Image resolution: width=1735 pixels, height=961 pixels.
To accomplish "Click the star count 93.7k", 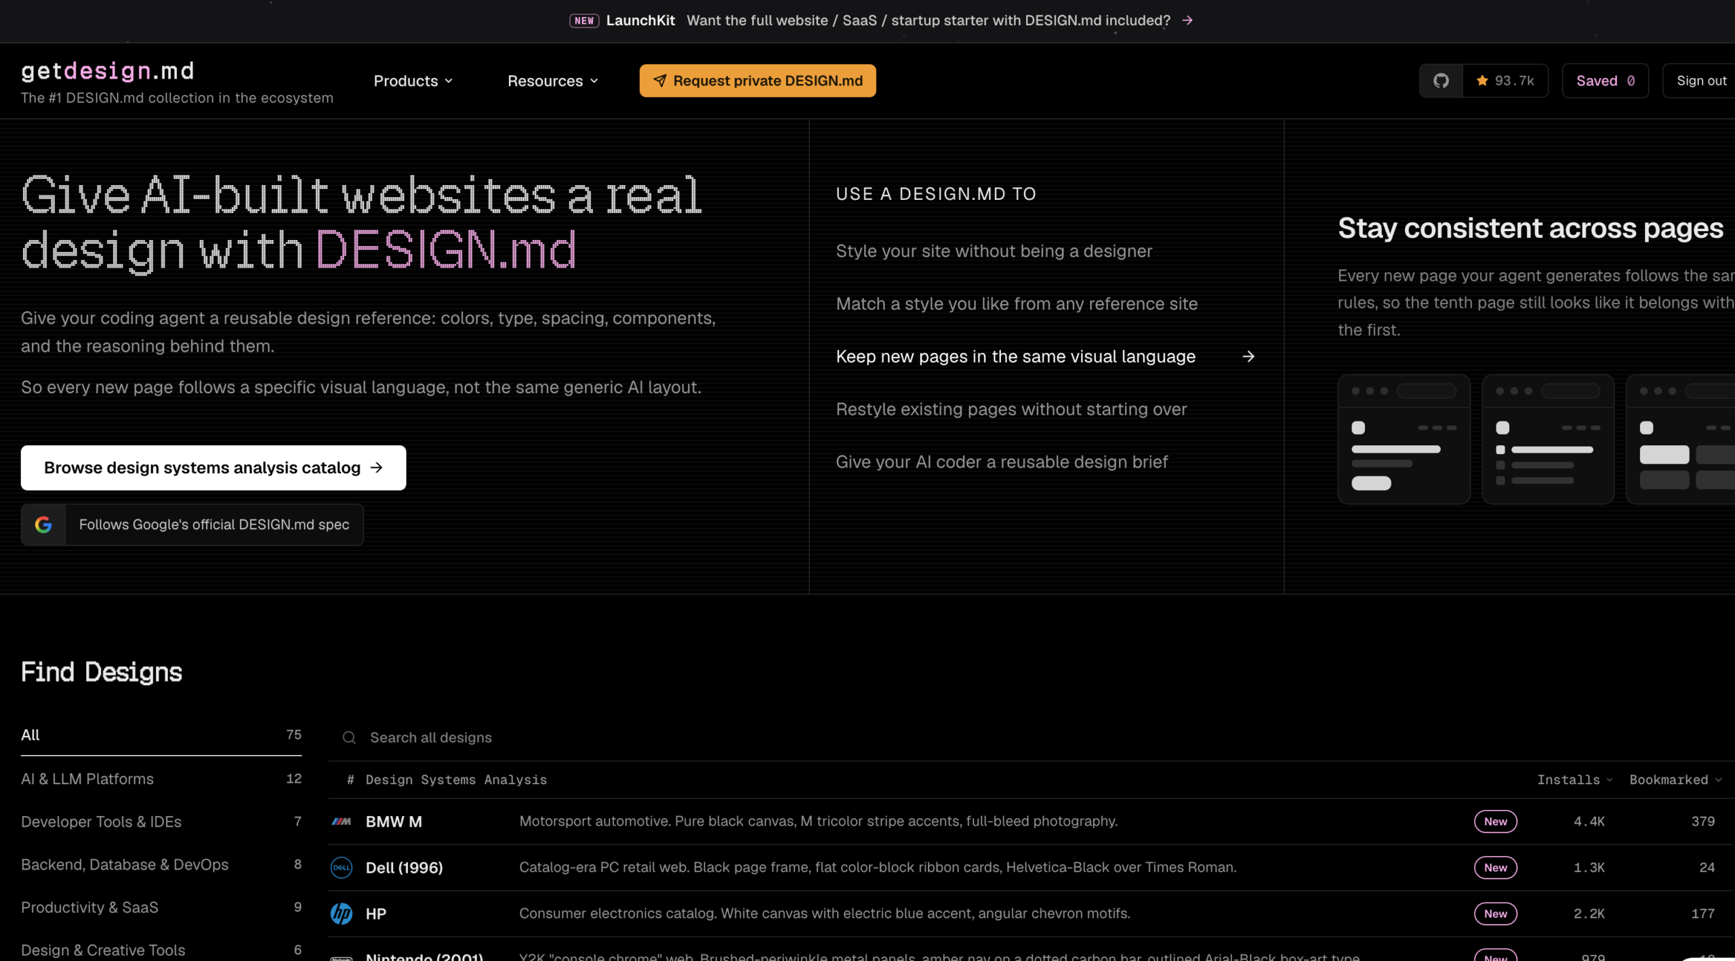I will point(1505,81).
